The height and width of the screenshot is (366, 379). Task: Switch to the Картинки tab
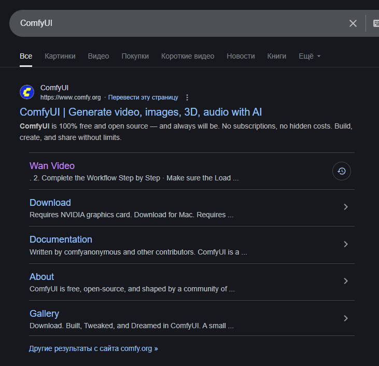60,56
